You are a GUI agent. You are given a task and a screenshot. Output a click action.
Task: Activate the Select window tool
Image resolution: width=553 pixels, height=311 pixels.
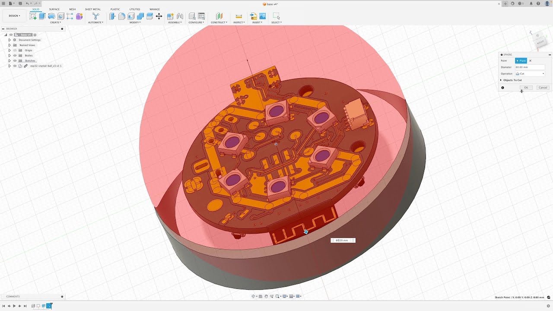click(276, 16)
